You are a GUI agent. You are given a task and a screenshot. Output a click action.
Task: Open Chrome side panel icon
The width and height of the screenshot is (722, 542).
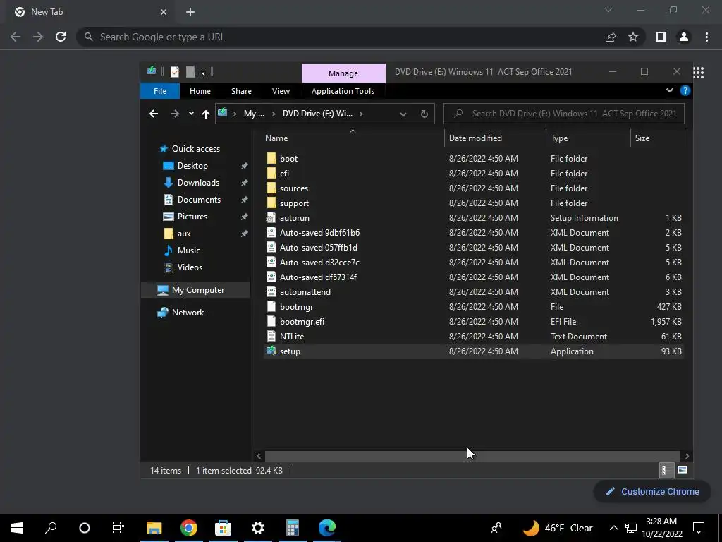click(661, 37)
